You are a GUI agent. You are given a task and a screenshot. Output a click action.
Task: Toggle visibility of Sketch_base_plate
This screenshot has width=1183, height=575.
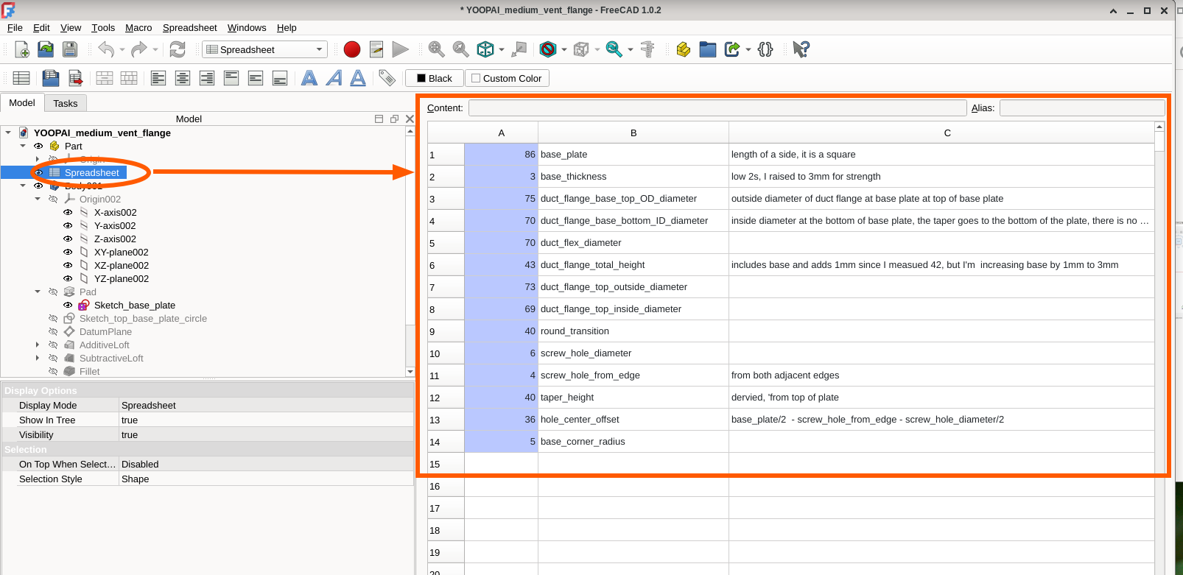(x=68, y=306)
